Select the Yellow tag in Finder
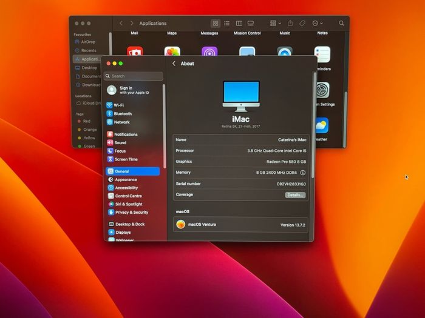The height and width of the screenshot is (318, 425). click(86, 138)
